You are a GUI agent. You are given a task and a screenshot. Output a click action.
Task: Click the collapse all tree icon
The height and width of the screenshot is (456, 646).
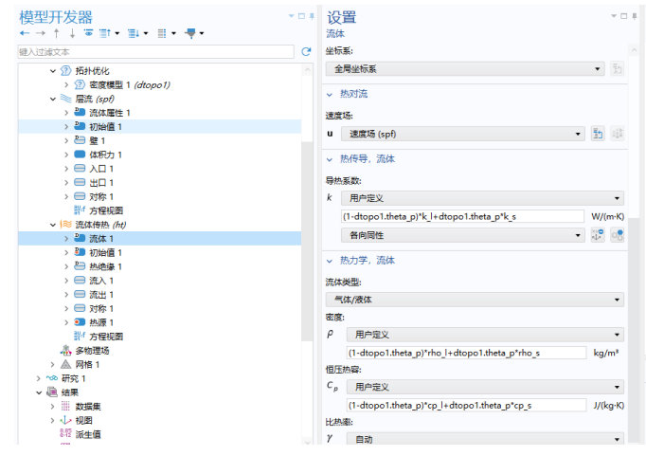click(105, 33)
